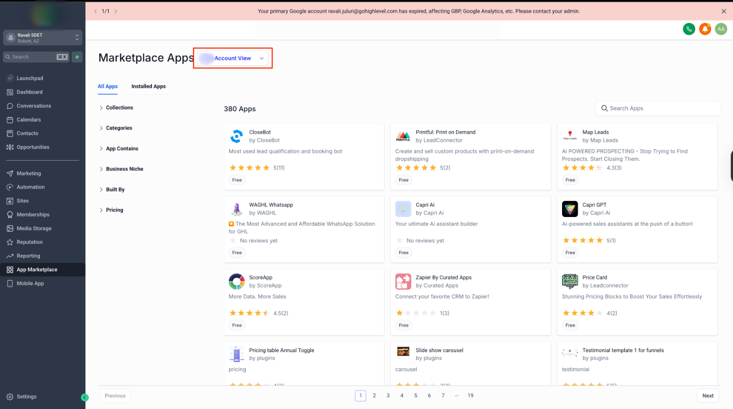Go to previous banner notification arrow
Image resolution: width=733 pixels, height=409 pixels.
point(96,11)
